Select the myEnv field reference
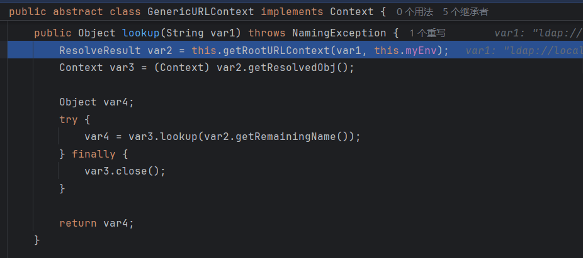Screen dimensions: 583x258 tap(421, 50)
